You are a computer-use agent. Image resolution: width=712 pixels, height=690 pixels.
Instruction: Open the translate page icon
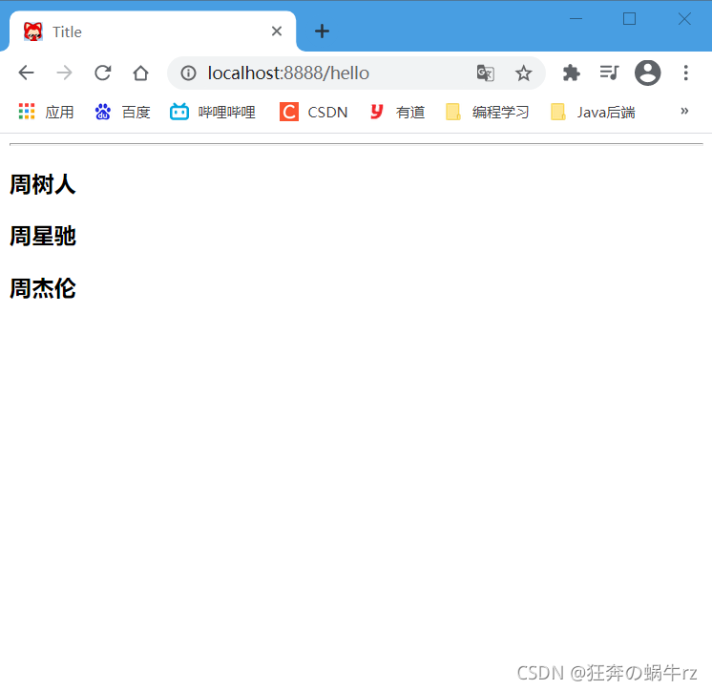tap(486, 73)
